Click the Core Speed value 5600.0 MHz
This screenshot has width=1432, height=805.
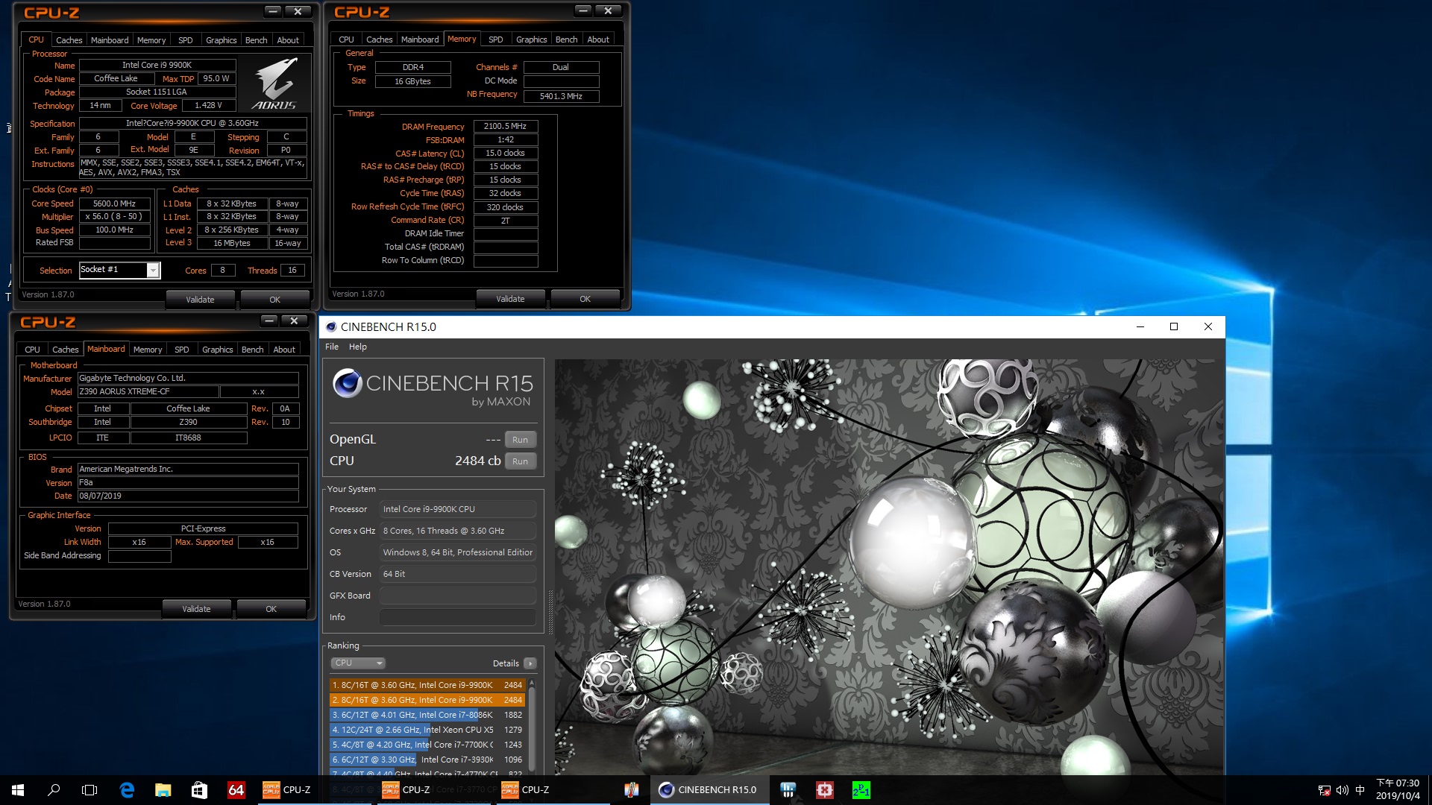pyautogui.click(x=114, y=203)
